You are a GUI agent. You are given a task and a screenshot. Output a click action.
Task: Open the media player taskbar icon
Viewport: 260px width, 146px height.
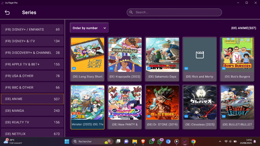tap(177, 141)
